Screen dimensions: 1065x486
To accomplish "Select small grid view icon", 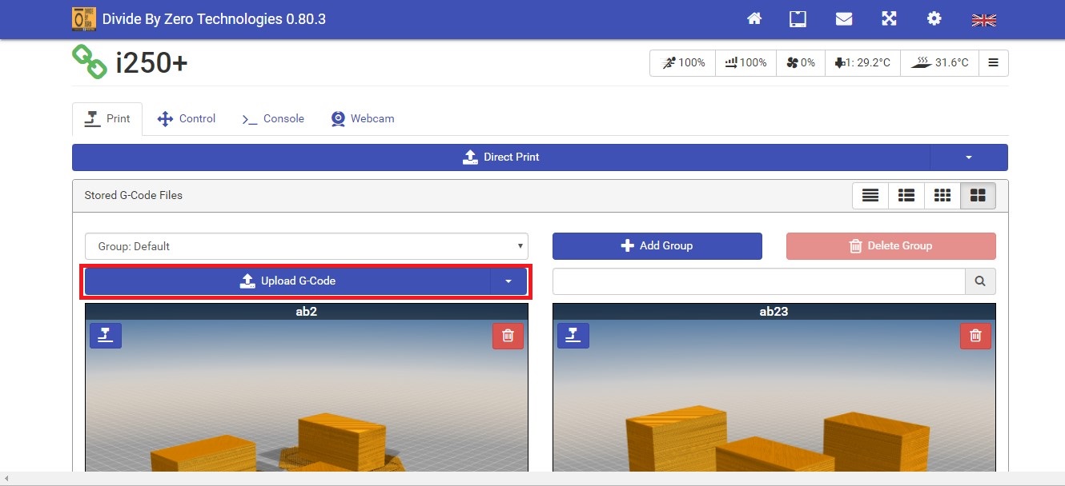I will (x=942, y=195).
